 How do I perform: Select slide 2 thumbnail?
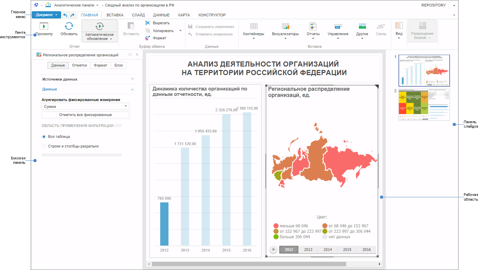(424, 105)
